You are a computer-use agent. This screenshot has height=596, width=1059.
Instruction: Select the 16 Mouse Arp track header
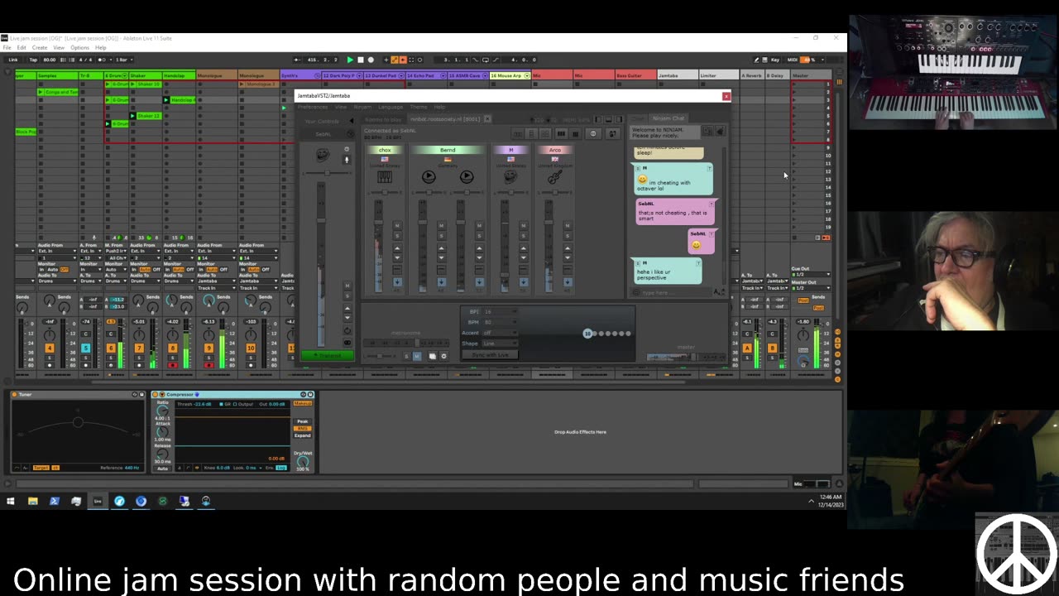point(510,76)
